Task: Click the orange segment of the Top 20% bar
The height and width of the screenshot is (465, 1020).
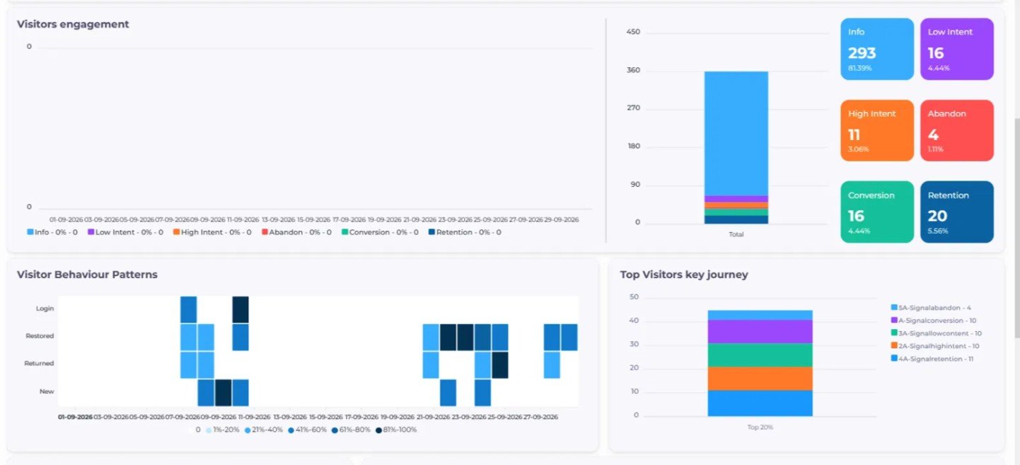Action: [x=760, y=378]
